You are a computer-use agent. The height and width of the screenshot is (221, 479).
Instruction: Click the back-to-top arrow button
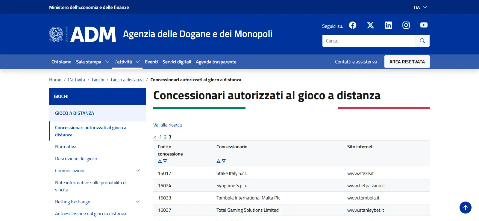[x=466, y=208]
